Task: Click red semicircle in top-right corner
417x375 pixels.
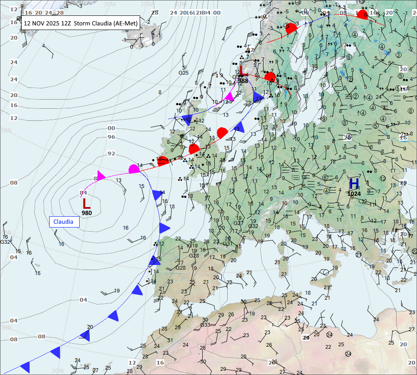Action: point(363,15)
